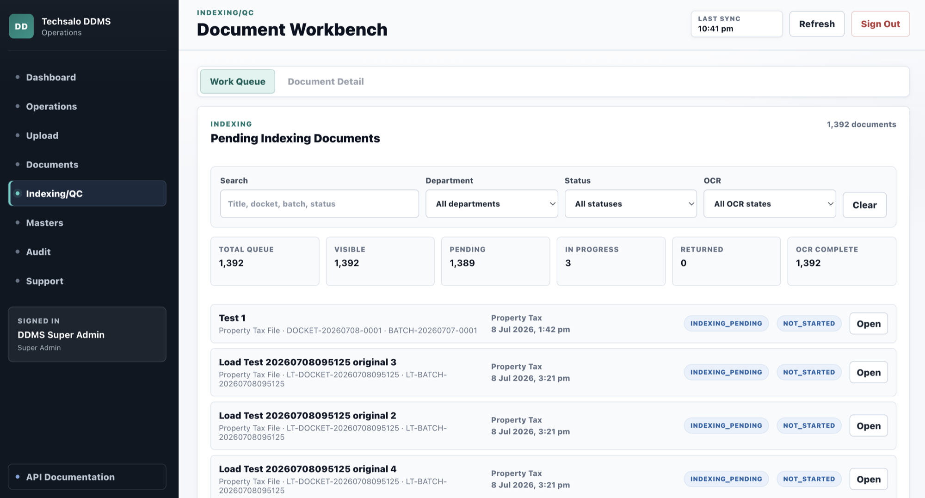This screenshot has height=498, width=925.
Task: Go to Operations in the sidebar
Action: [87, 106]
